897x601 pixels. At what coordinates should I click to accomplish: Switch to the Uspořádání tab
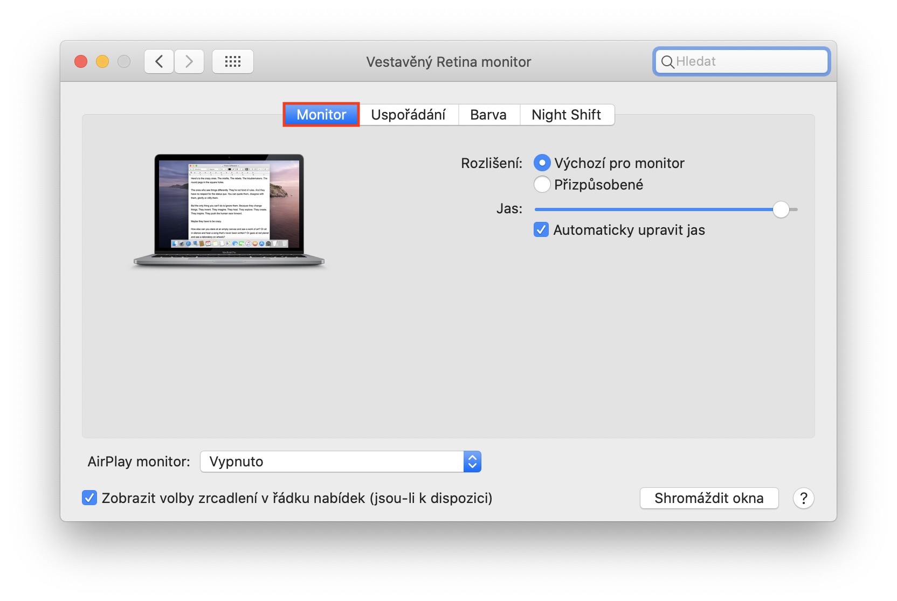point(409,115)
